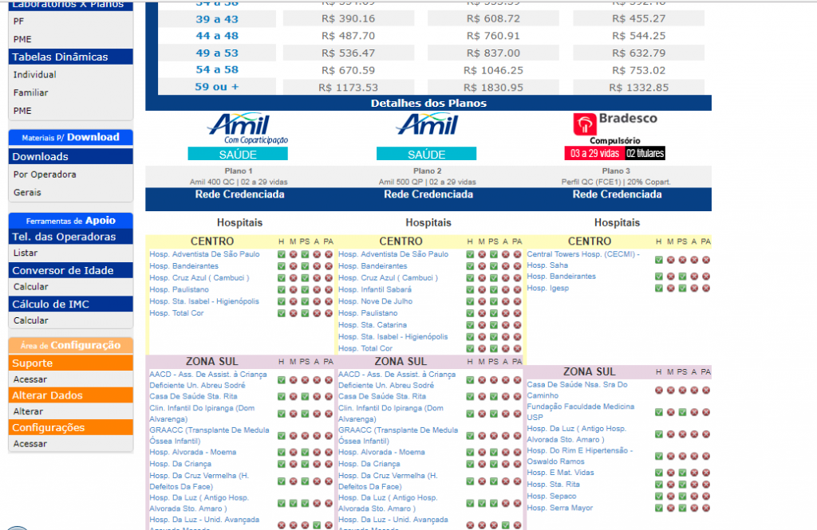The image size is (817, 530).
Task: Click Listar under Tel. das Operadoras
Action: pos(26,253)
